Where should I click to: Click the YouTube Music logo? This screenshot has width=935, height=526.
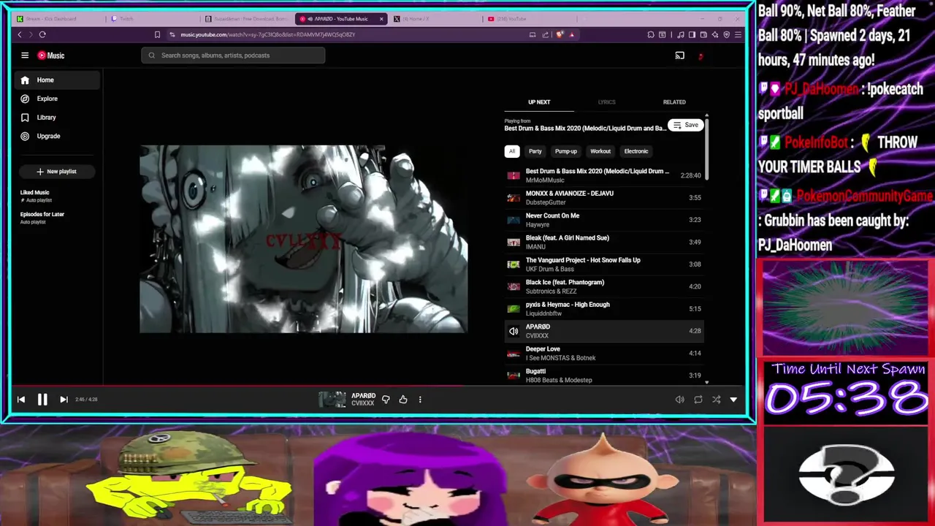[x=51, y=56]
